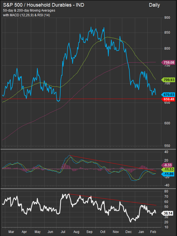Click the -11.86 MACD value tag
Screen dimensions: 177x236
click(x=168, y=174)
